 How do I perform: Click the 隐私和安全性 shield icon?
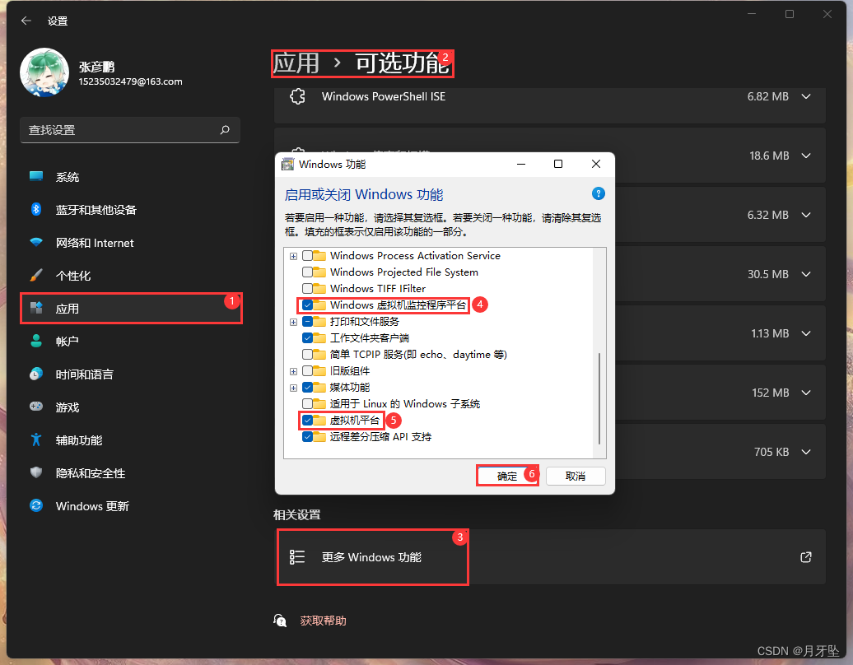click(36, 472)
